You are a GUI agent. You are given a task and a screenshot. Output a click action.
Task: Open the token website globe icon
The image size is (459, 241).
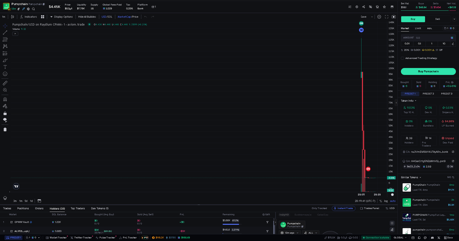(x=28, y=9)
